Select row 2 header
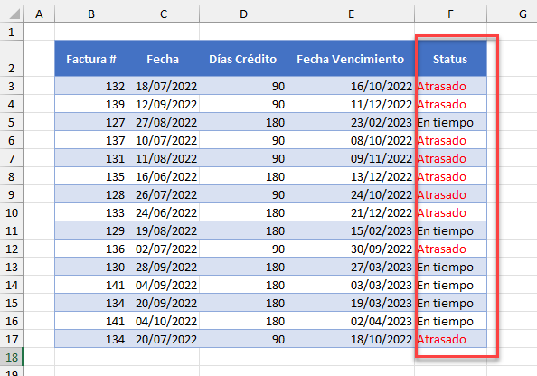Screen dimensions: 537x376 [x=12, y=59]
